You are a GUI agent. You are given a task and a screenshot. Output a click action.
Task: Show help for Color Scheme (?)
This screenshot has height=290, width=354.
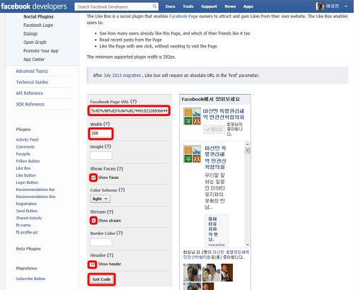122,190
